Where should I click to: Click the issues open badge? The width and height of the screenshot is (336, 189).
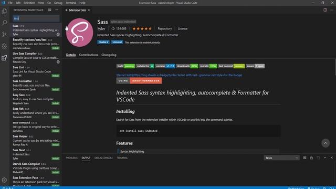(255, 66)
